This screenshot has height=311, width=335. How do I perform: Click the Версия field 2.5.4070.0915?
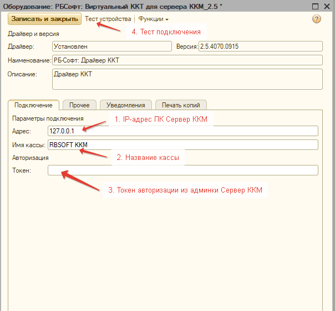click(x=261, y=46)
